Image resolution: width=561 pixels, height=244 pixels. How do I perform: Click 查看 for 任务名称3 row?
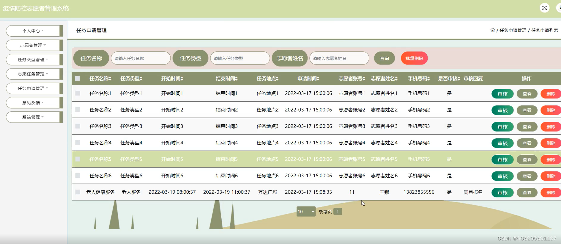527,127
